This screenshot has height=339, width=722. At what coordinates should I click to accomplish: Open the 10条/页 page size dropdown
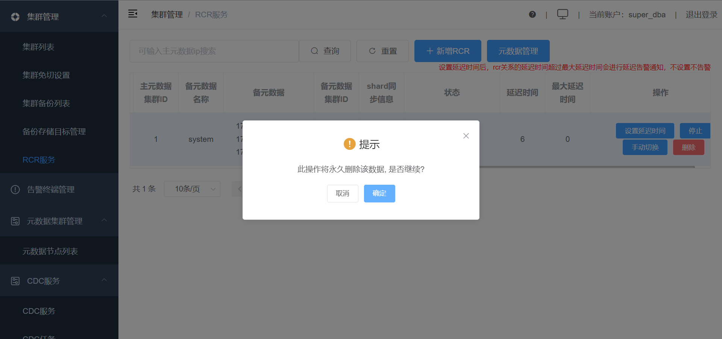click(192, 189)
